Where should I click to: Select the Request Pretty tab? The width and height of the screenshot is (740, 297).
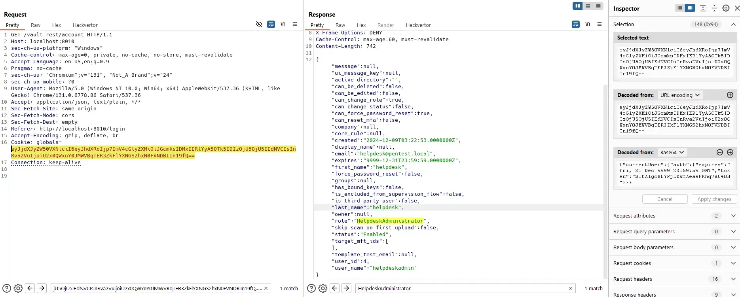point(13,25)
